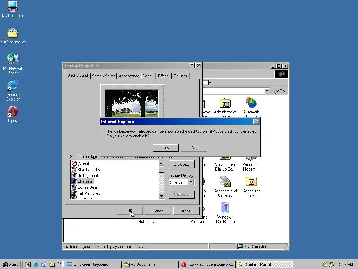Switch to the Screen Saver tab
Viewport: 358px width, 269px height.
pos(103,76)
